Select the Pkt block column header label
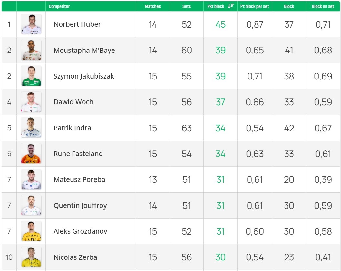Image resolution: width=341 pixels, height=271 pixels. pos(216,6)
